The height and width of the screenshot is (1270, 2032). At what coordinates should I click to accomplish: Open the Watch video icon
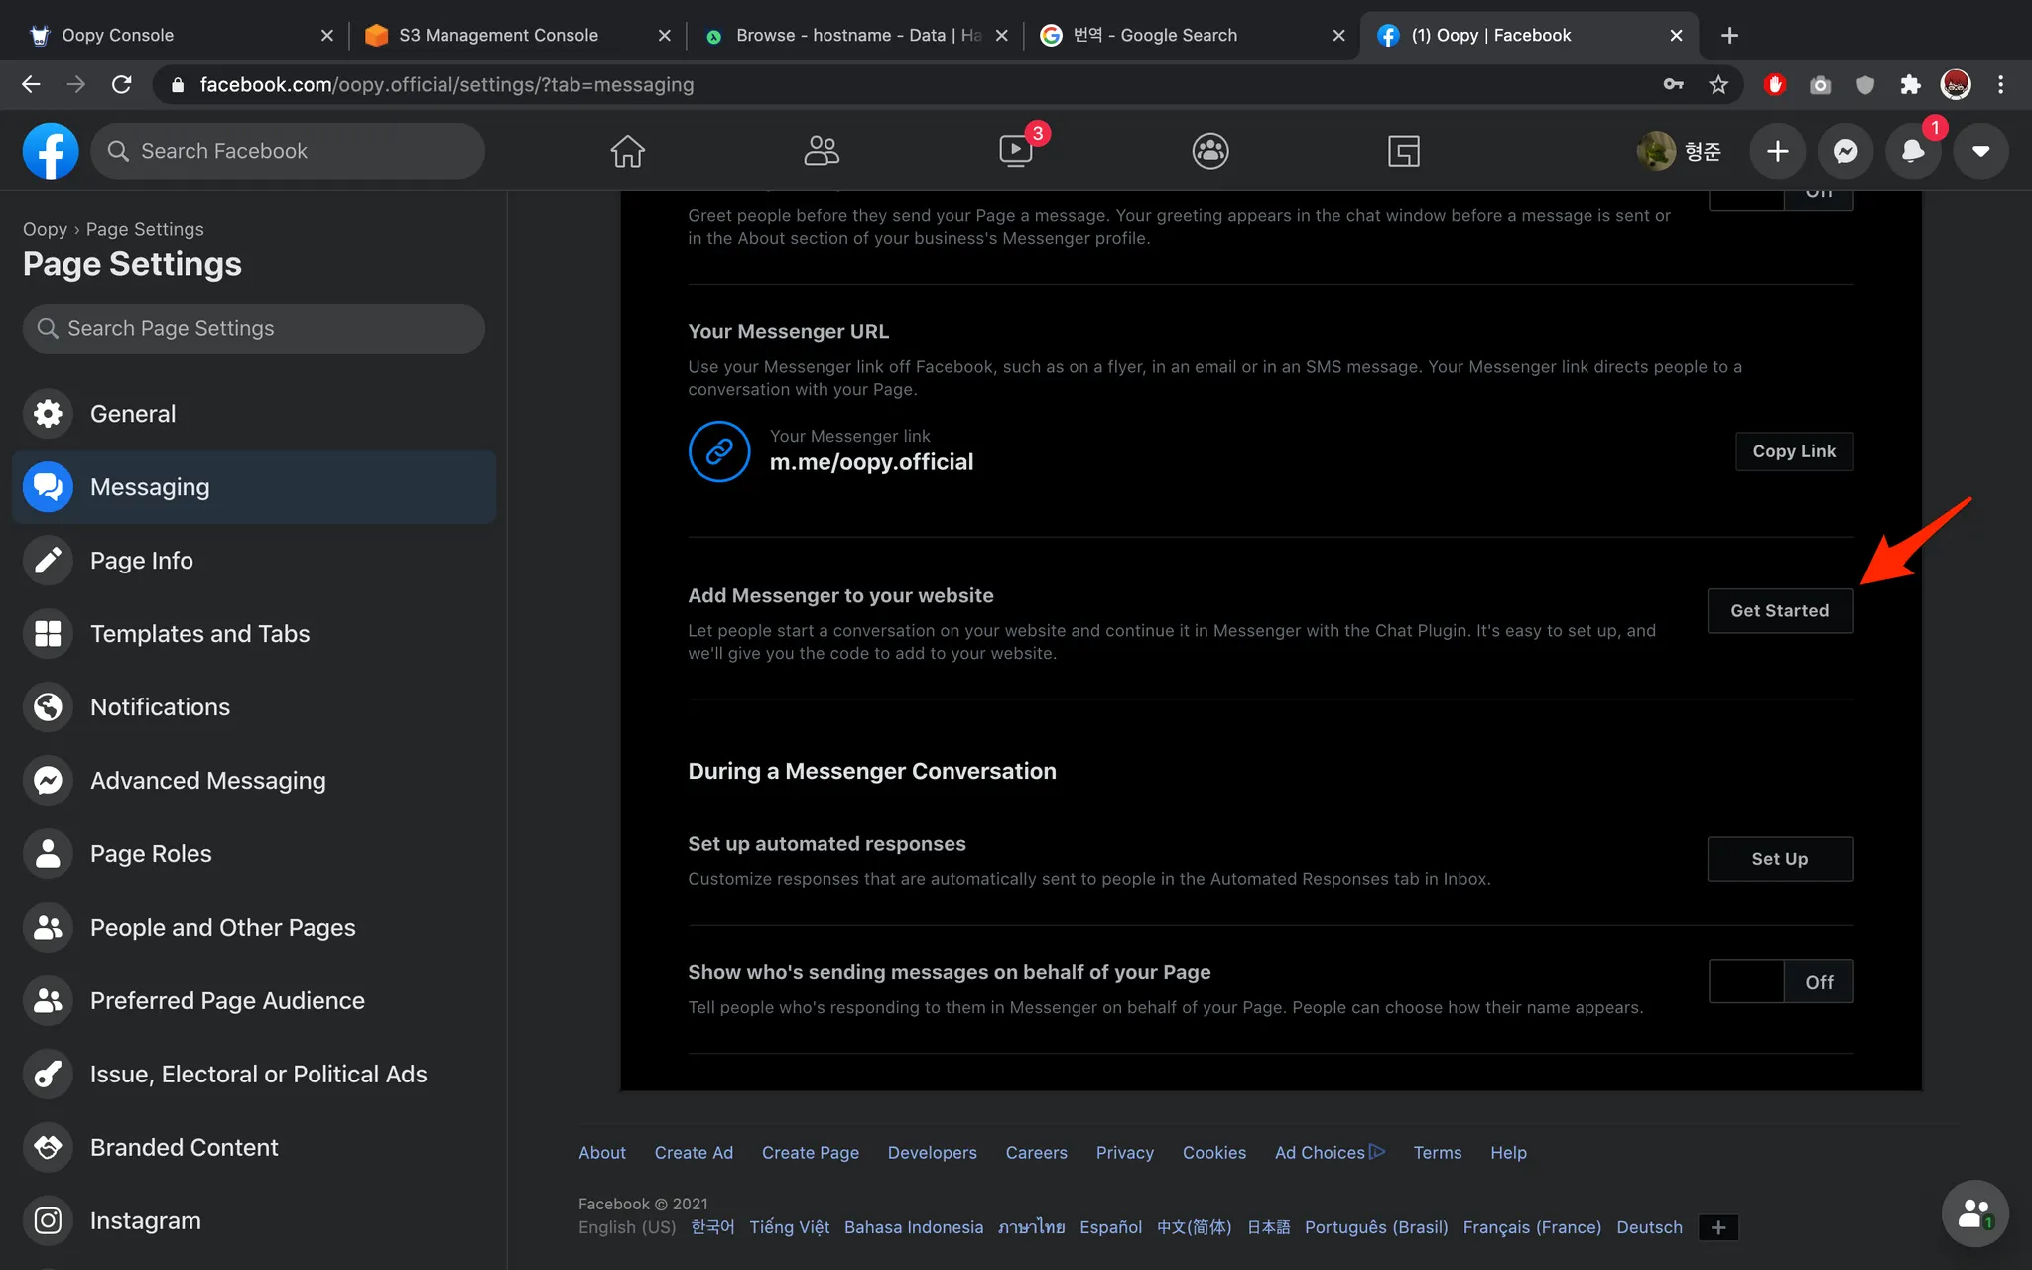tap(1016, 151)
